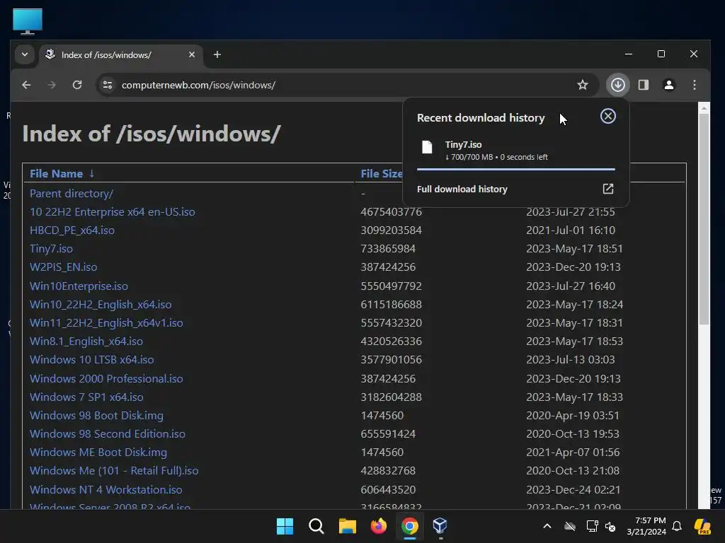Click the file size 6115186688
Image resolution: width=725 pixels, height=543 pixels.
[x=391, y=305]
